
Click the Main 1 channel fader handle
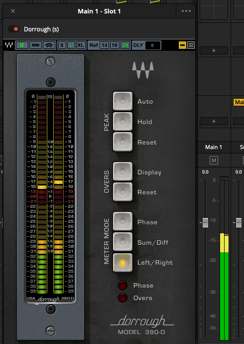pyautogui.click(x=205, y=223)
